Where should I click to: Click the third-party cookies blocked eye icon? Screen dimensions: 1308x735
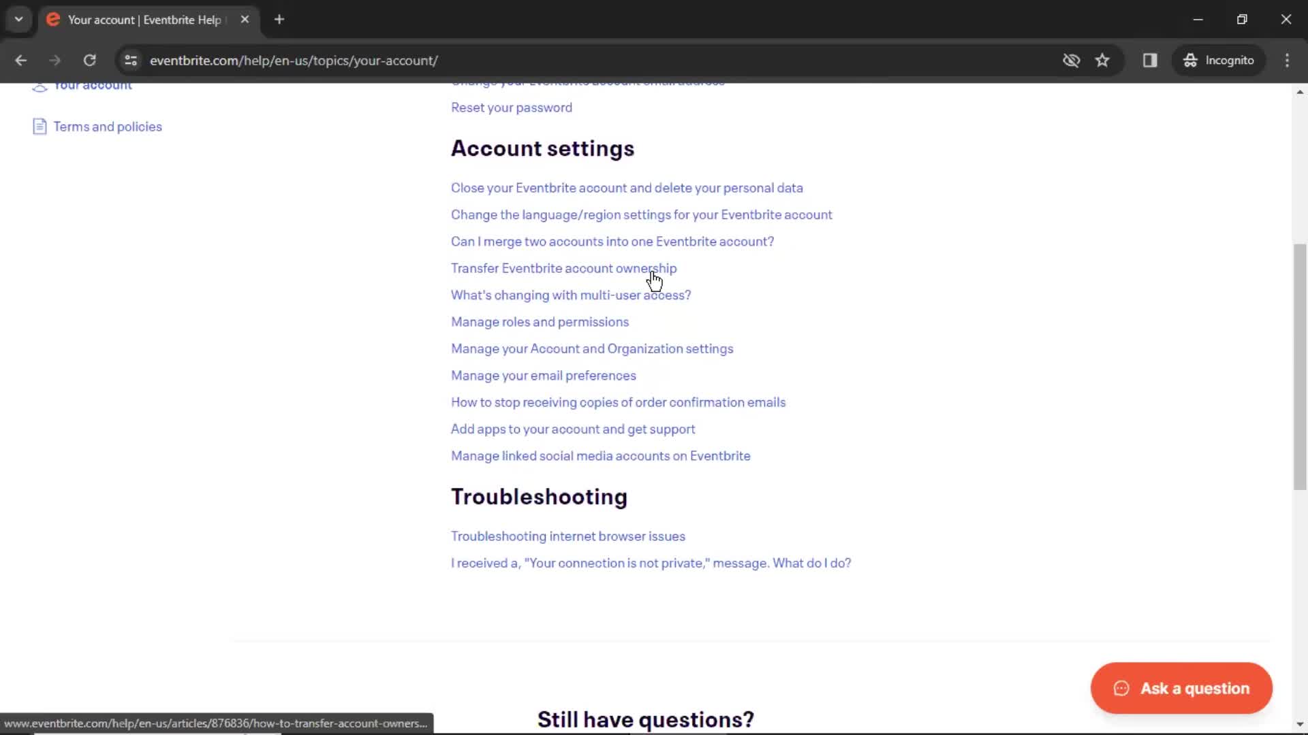[x=1071, y=61]
